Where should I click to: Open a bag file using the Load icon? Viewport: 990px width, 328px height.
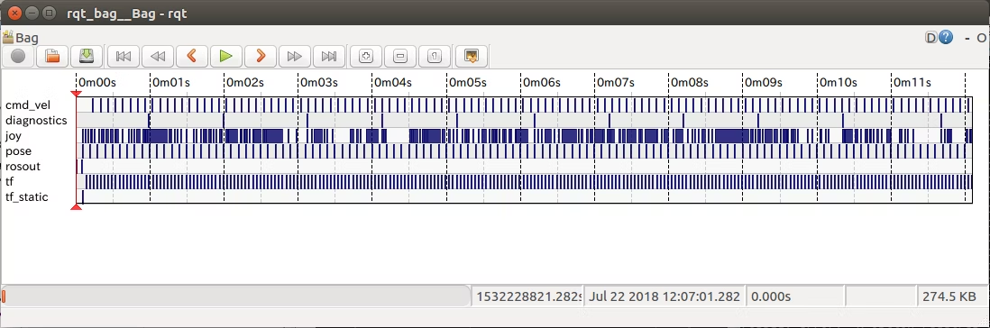click(x=52, y=56)
